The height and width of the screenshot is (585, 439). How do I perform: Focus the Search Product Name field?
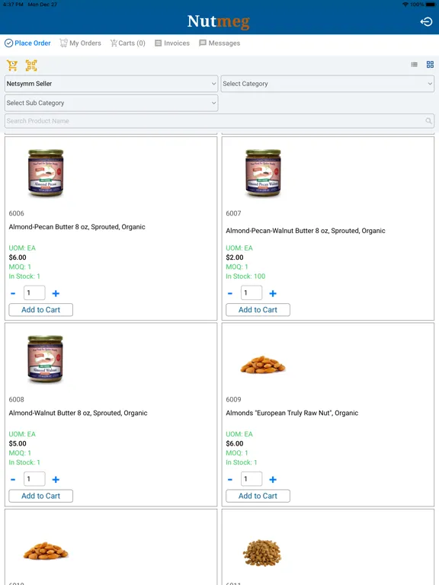[x=219, y=121]
